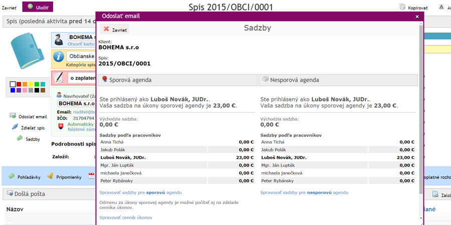Click the Slovak coat of arms icon
451x225 pixels.
click(x=61, y=126)
